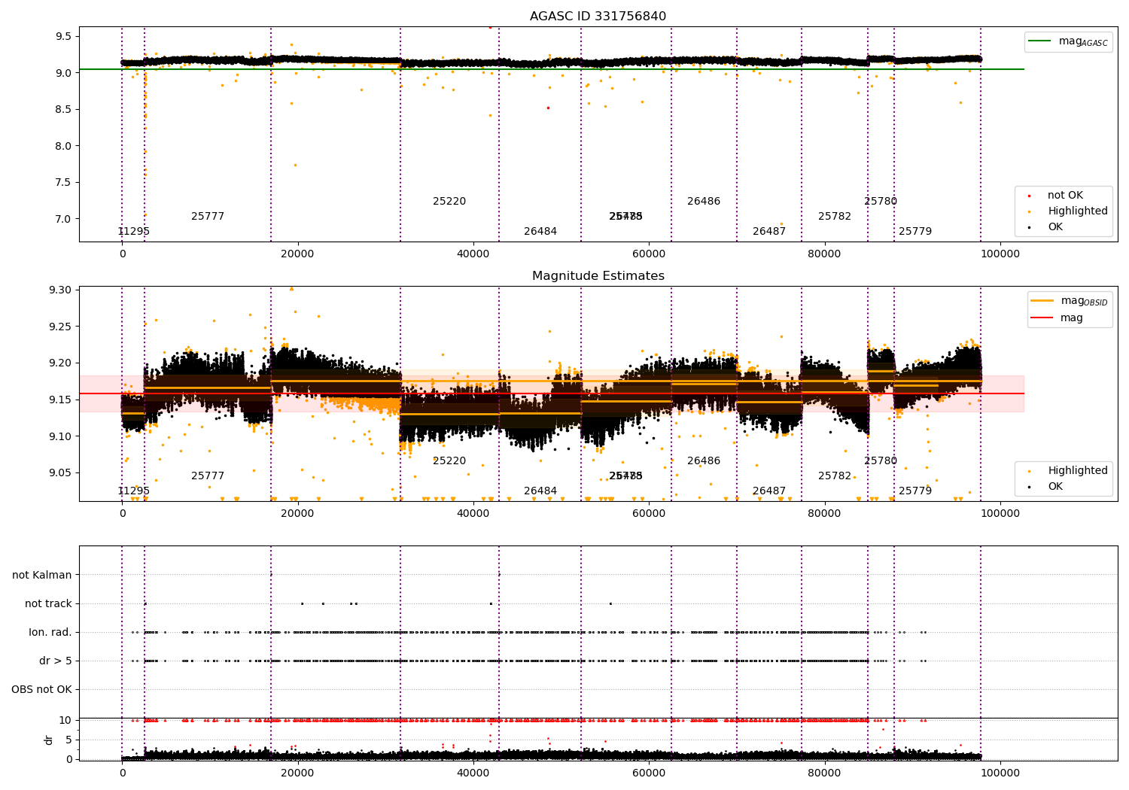Click the rotated 'dr' y-axis label
This screenshot has height=790, width=1129.
click(49, 740)
